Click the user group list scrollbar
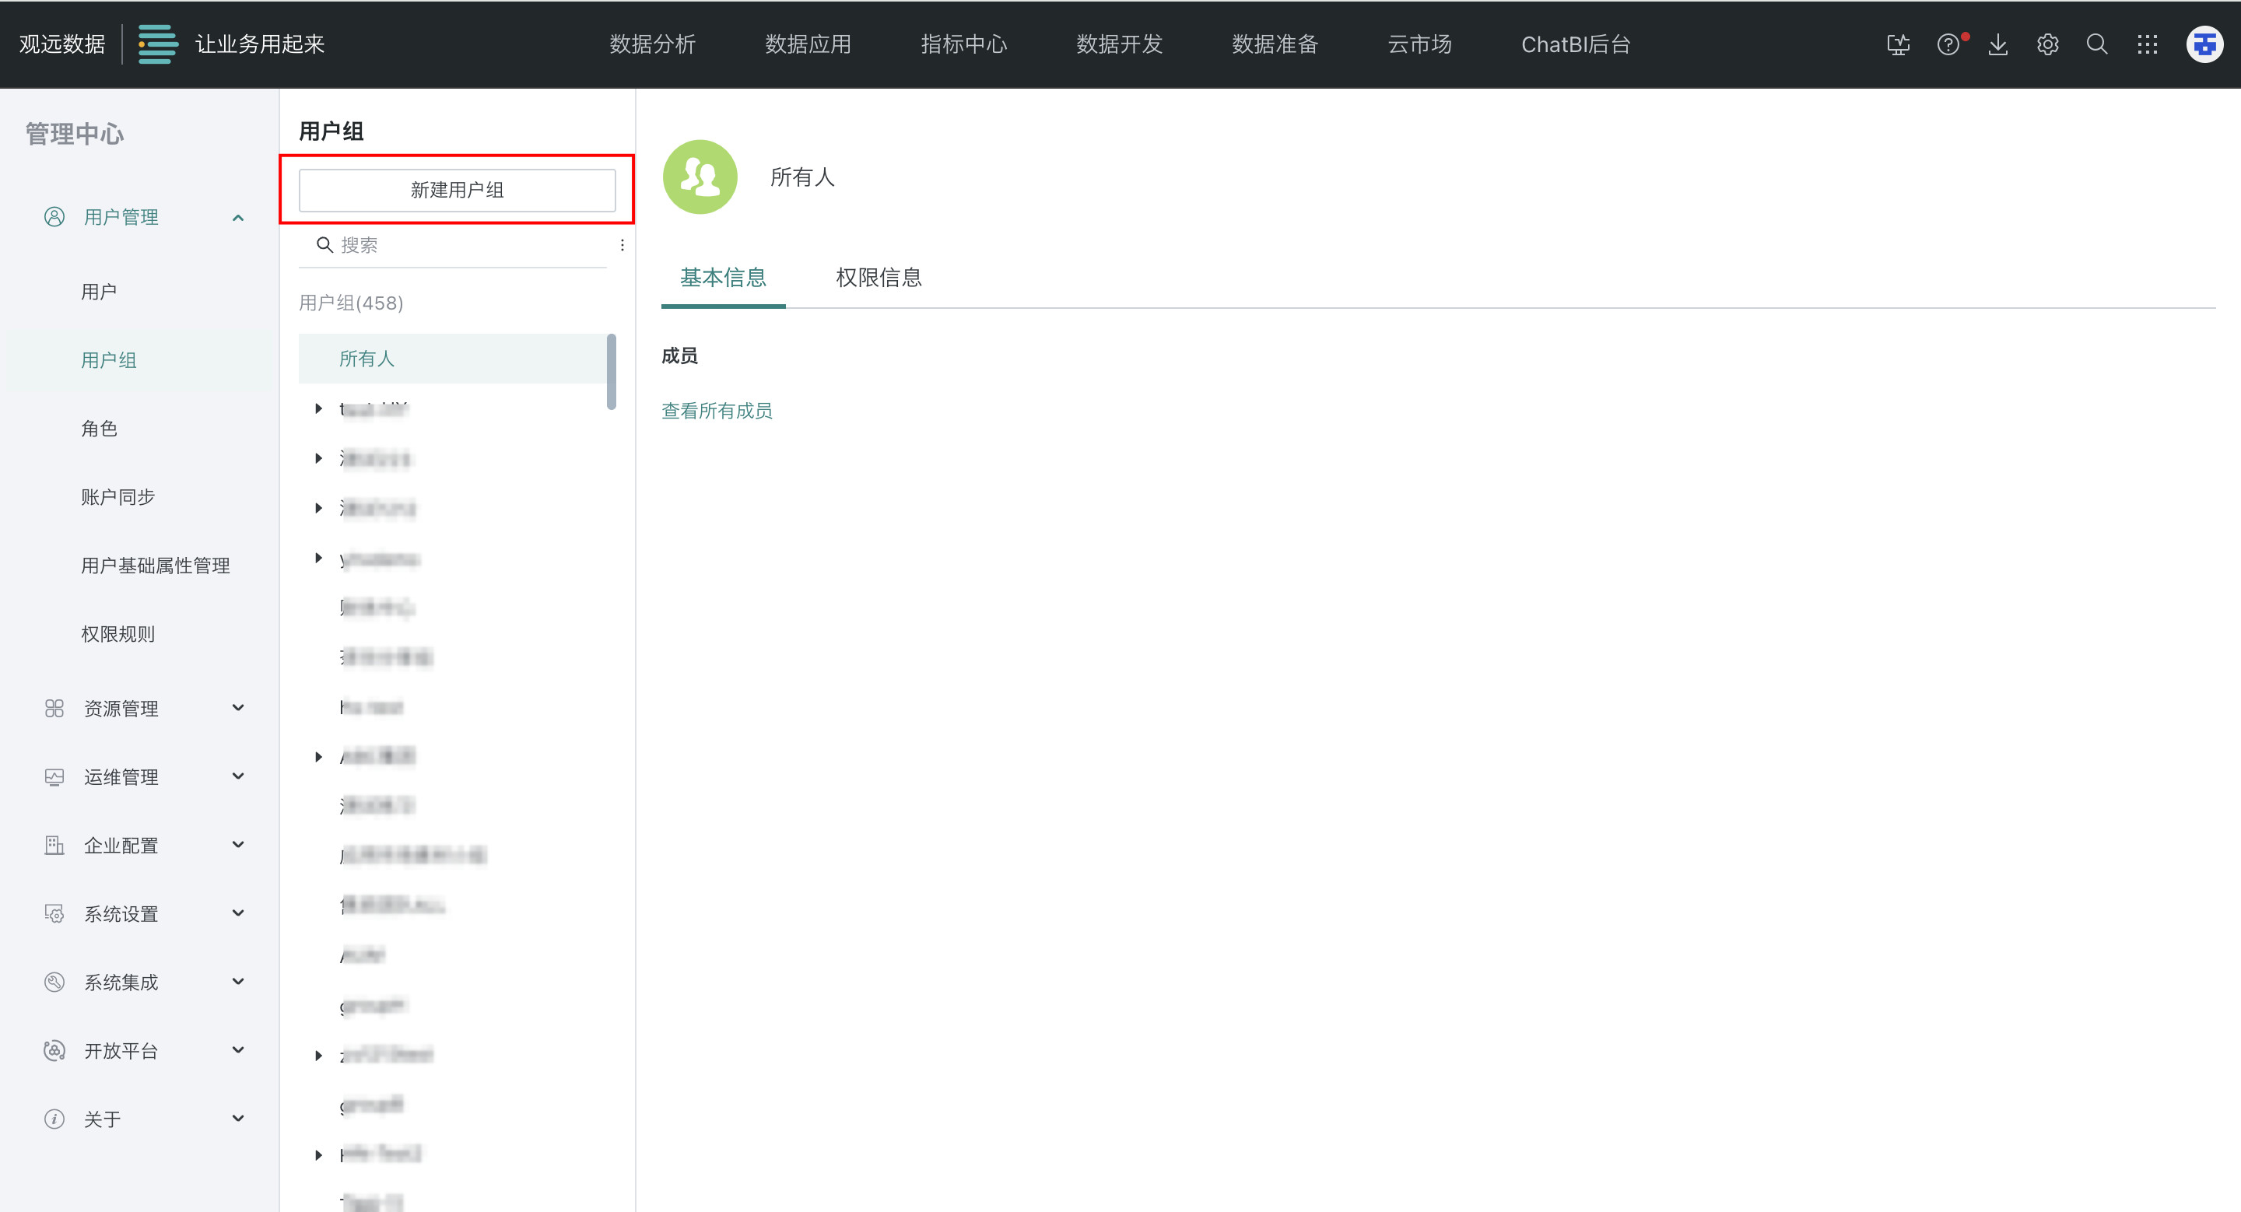 612,372
